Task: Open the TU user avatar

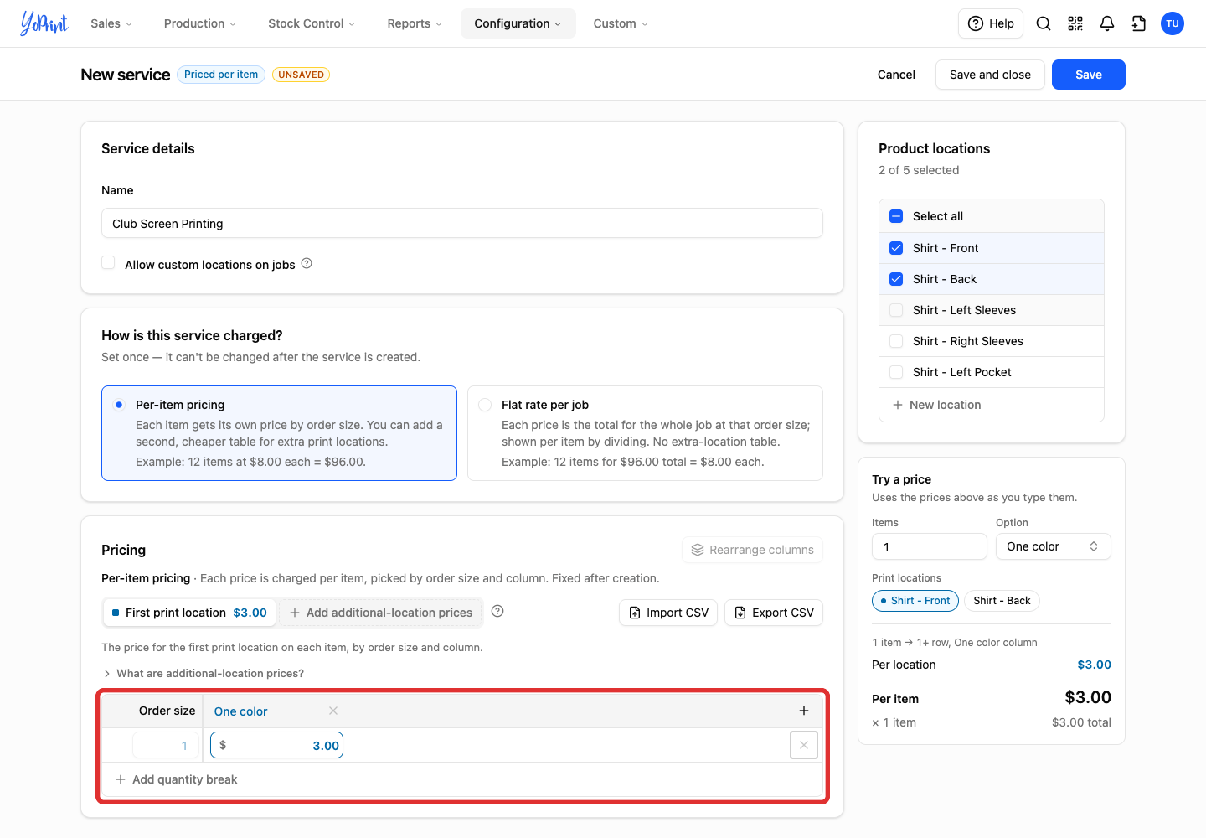Action: point(1172,23)
